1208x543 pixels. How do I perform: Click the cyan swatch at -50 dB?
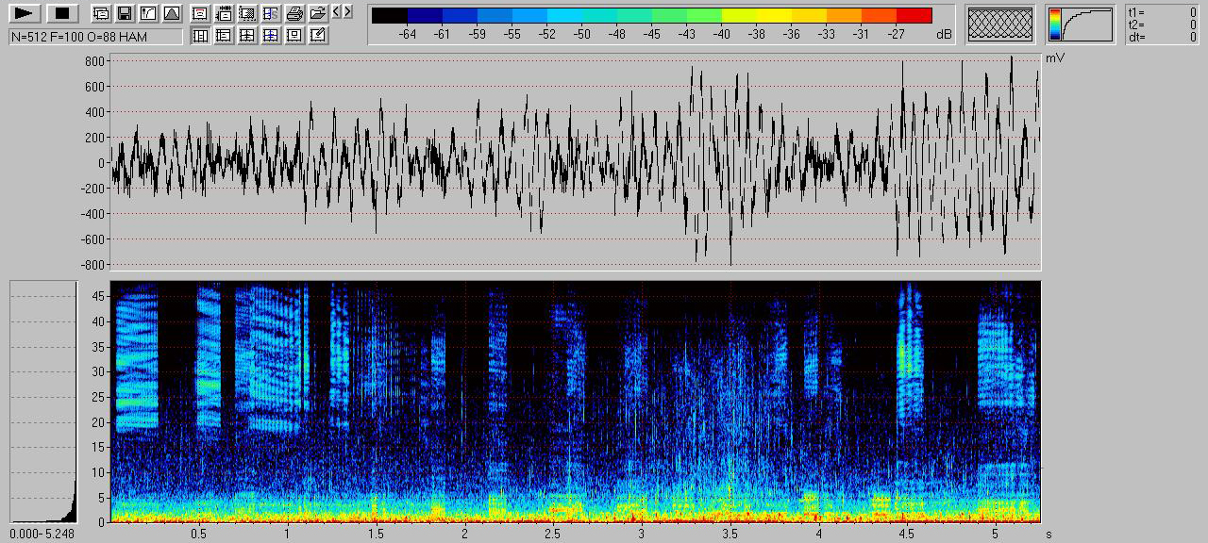click(x=582, y=15)
